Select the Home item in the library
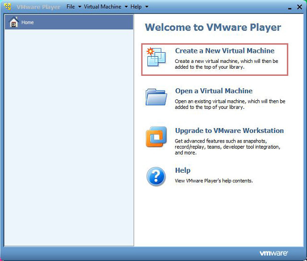Viewport: 307px width, 261px height. point(69,22)
